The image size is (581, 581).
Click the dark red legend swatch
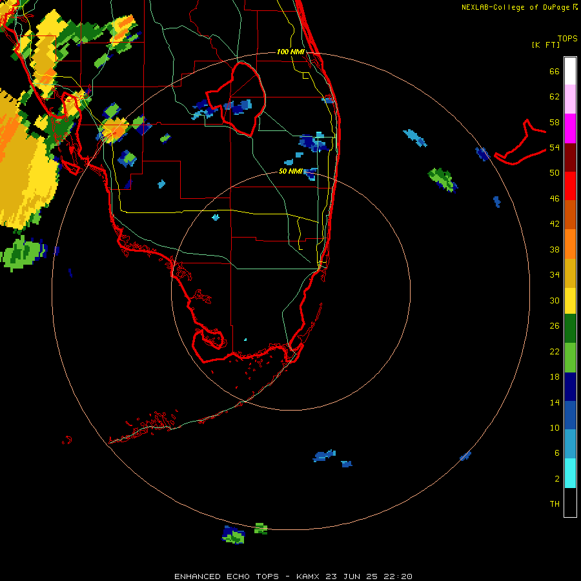[570, 158]
